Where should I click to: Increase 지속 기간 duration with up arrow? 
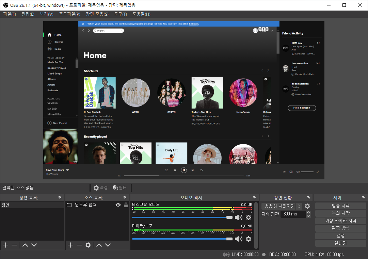(308, 213)
